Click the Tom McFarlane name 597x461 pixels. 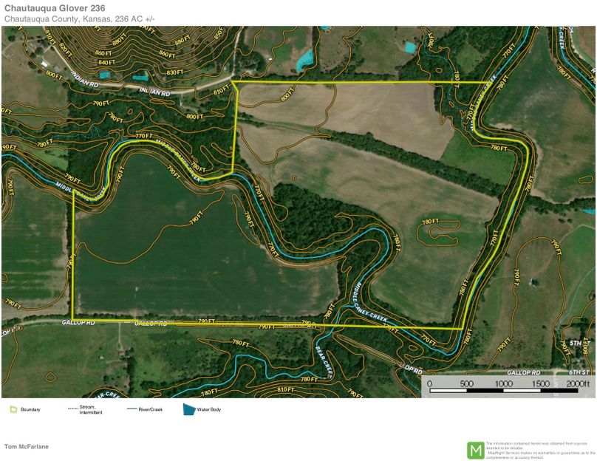point(27,446)
